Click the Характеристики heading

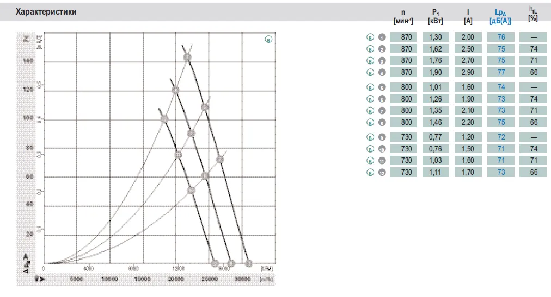(46, 12)
